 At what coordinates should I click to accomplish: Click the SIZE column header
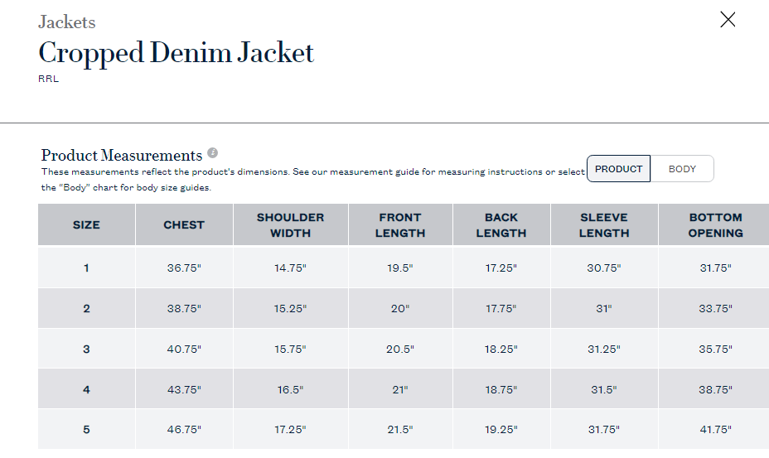86,224
